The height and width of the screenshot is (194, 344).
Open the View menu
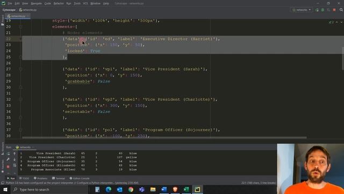point(25,4)
